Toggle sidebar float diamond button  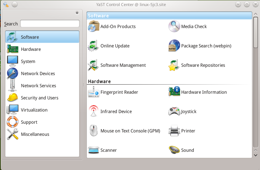click(x=77, y=13)
